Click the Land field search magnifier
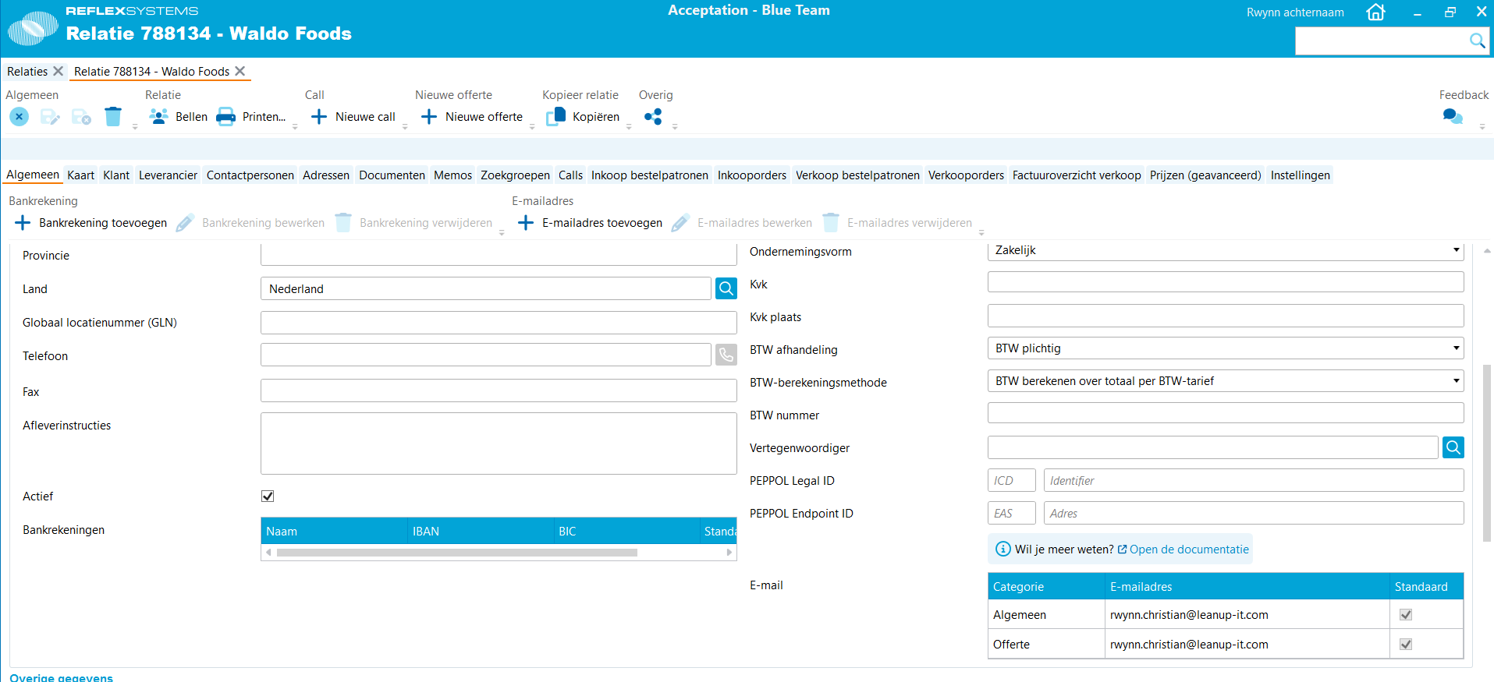 pos(726,289)
